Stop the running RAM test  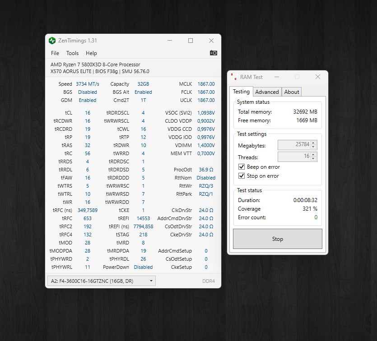click(278, 239)
